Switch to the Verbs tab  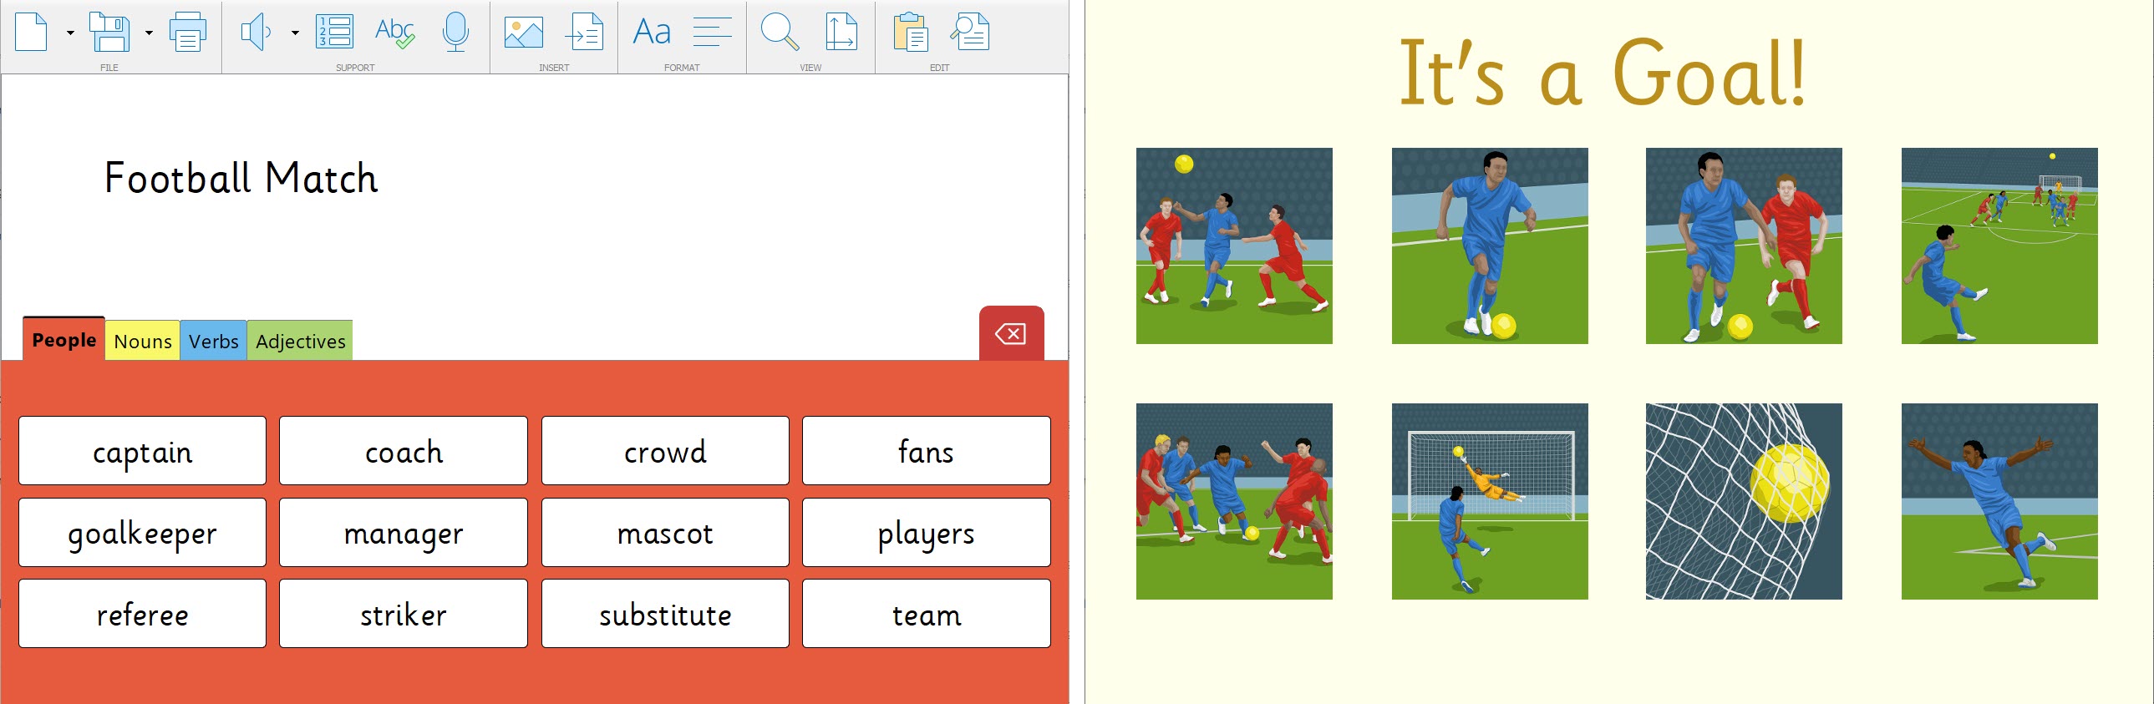click(213, 341)
